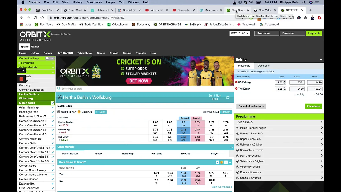Viewport: 341px width, 192px height.
Task: Reload the page with the refresh icon
Action: coord(35,18)
